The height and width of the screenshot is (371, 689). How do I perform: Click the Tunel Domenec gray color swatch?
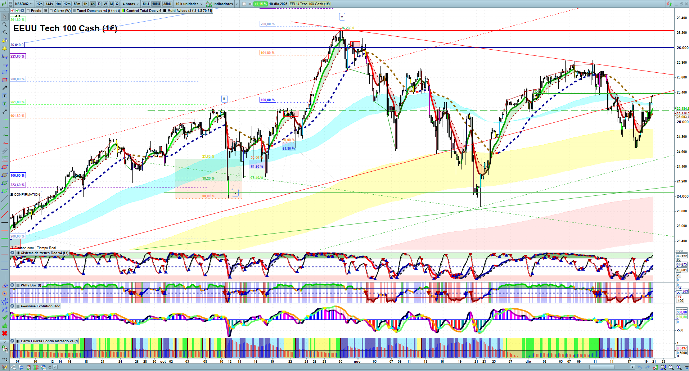74,11
